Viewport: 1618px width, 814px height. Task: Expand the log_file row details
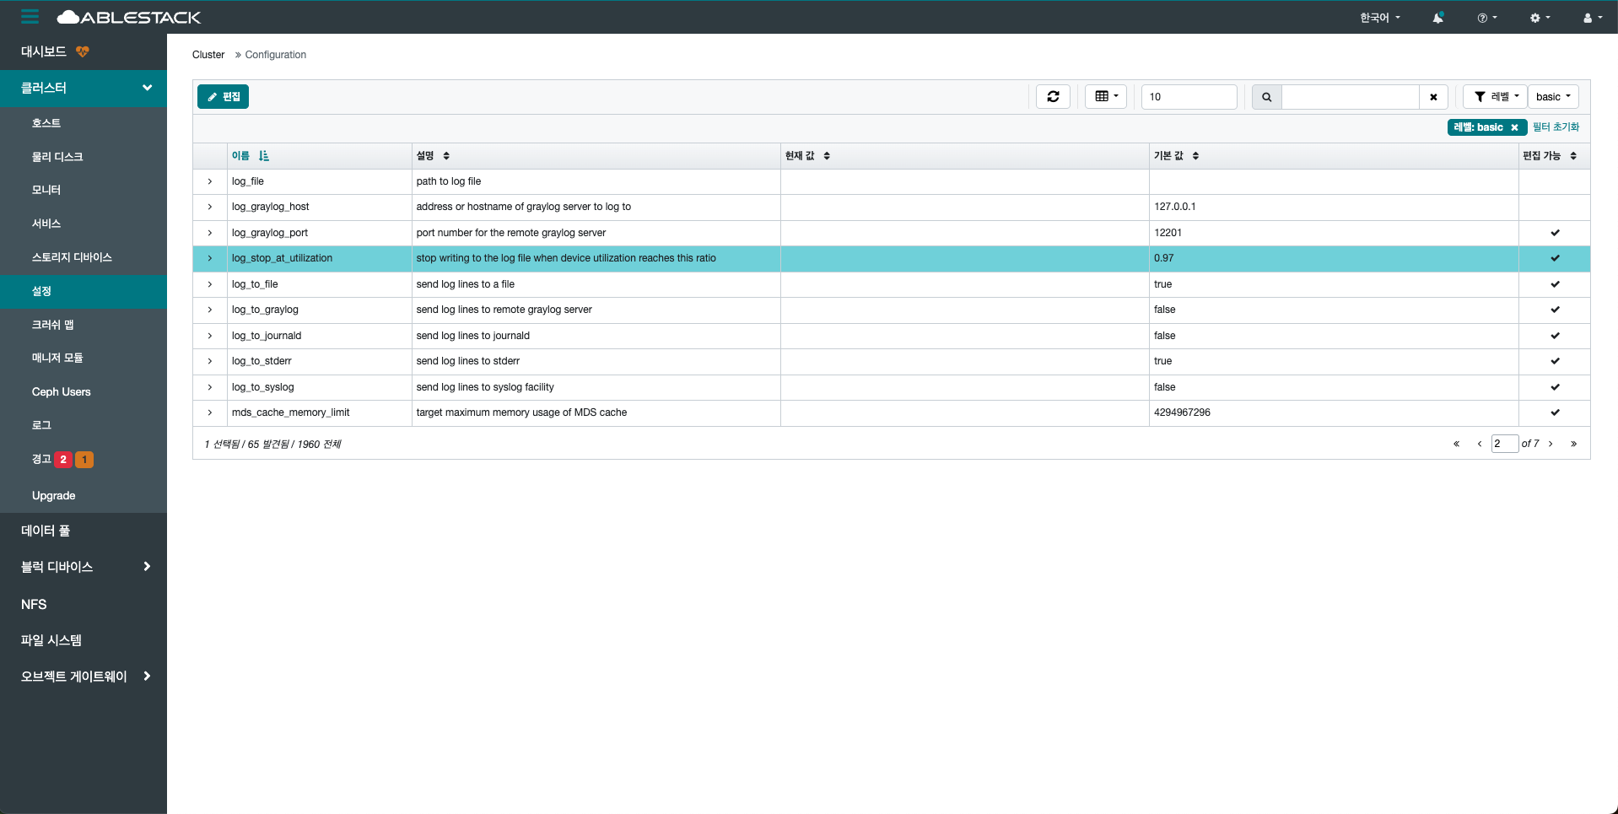click(x=210, y=181)
